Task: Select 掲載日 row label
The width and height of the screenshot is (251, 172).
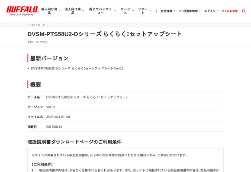Action: (x=32, y=127)
